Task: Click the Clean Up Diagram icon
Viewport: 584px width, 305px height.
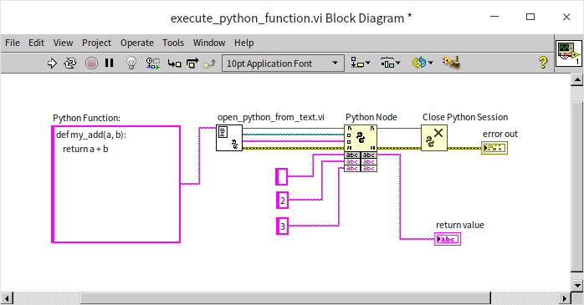Action: [451, 63]
